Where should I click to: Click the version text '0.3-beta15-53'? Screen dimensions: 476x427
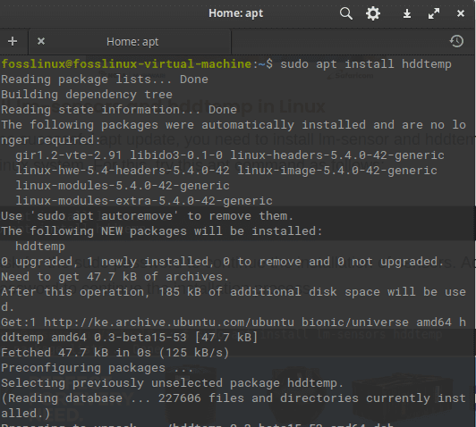tap(140, 338)
